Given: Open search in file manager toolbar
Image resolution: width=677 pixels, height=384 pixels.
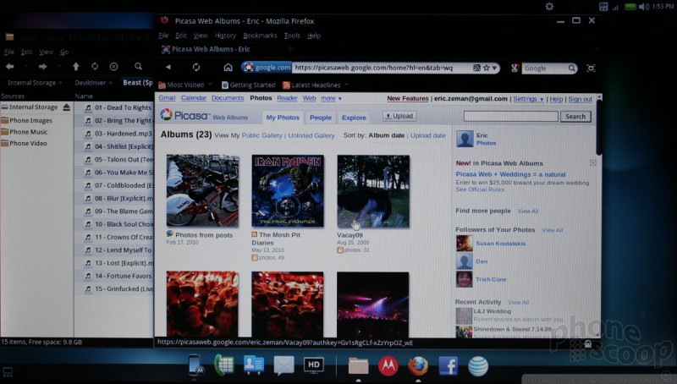Looking at the screenshot, I should pos(138,67).
